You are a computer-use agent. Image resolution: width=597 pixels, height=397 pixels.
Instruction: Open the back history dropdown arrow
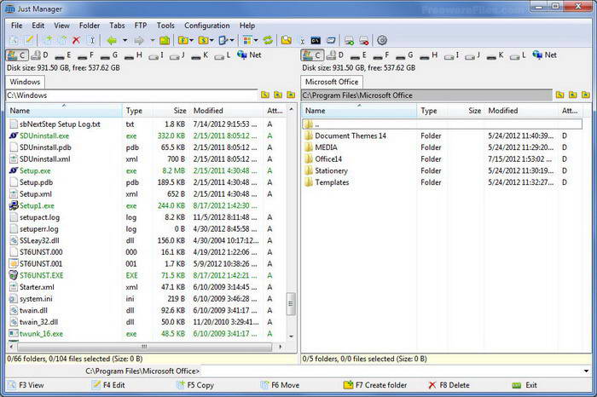(x=125, y=40)
